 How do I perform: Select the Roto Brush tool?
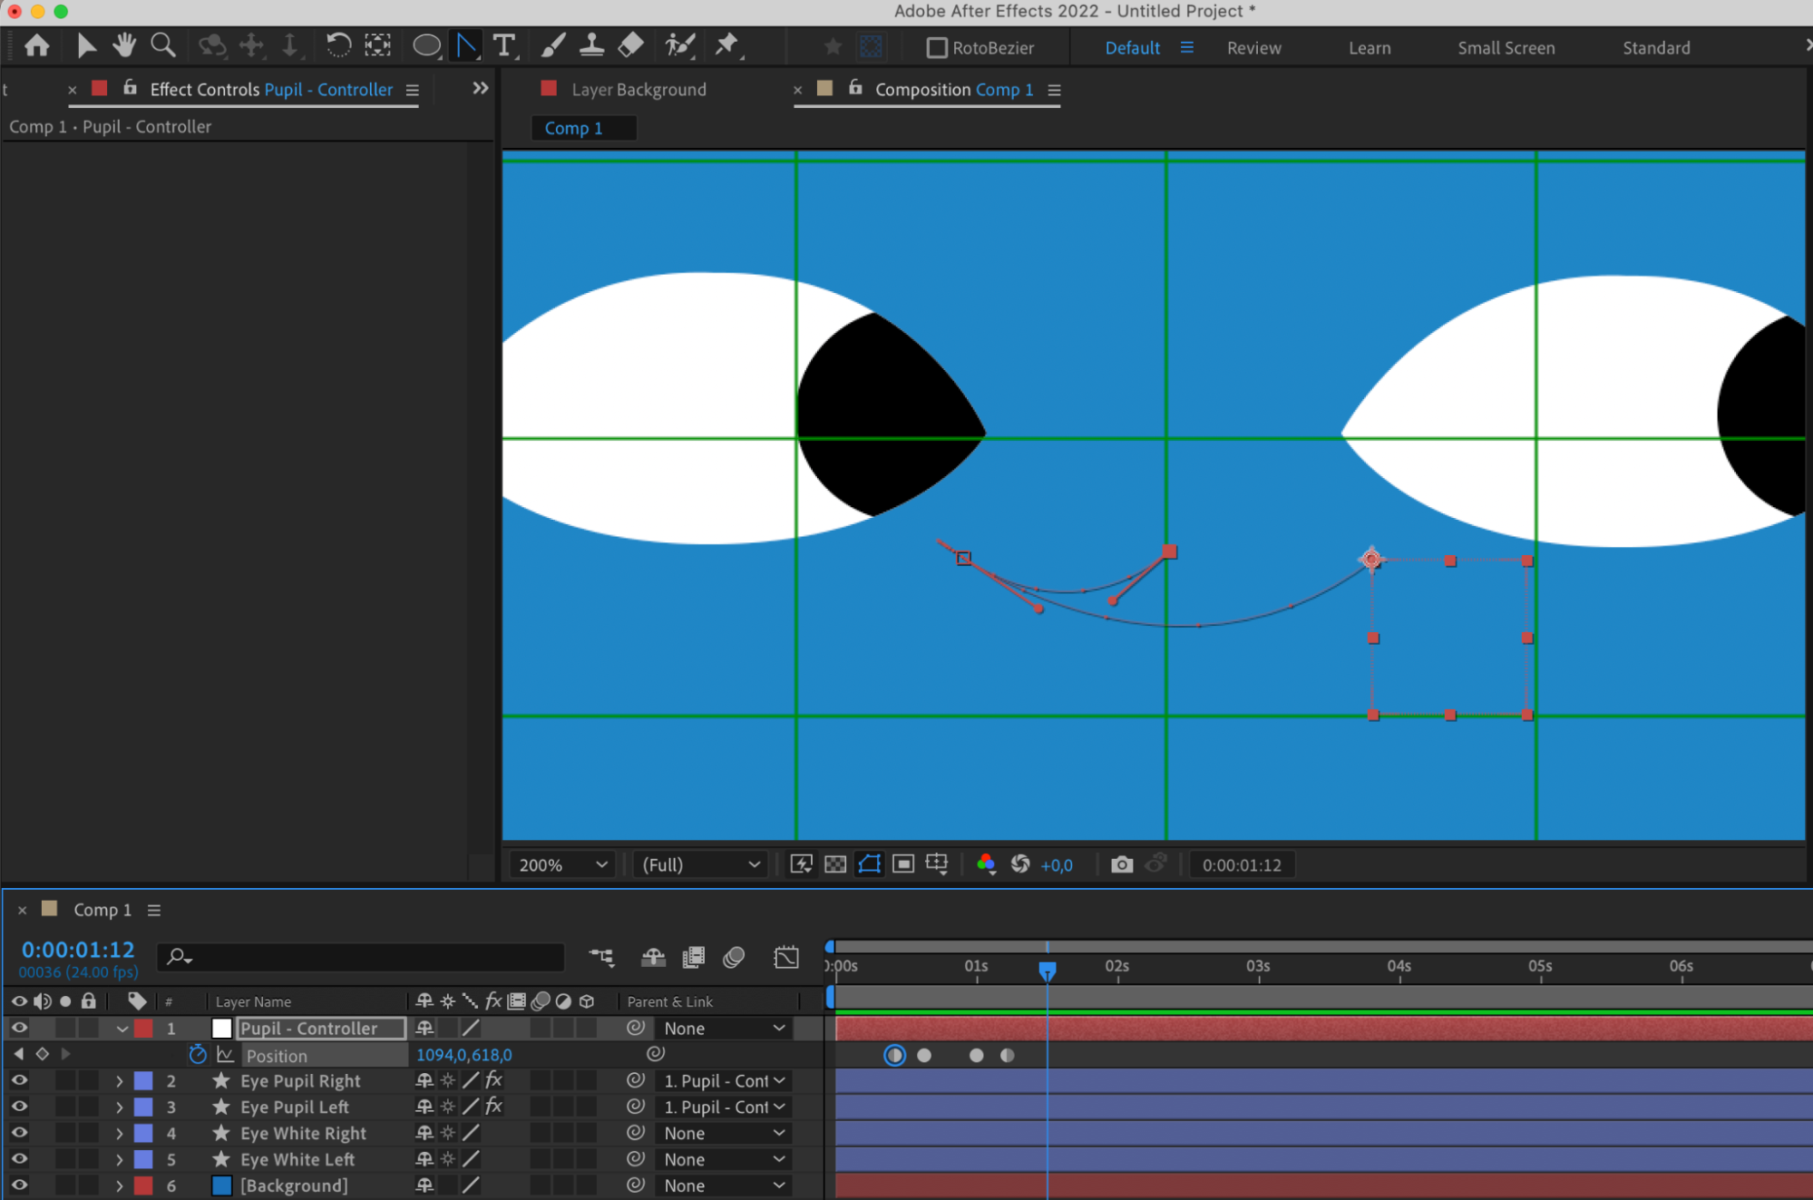click(x=680, y=45)
